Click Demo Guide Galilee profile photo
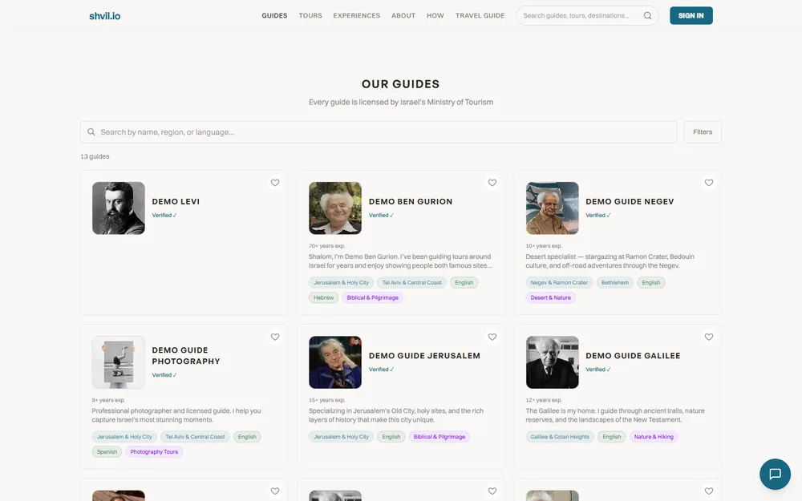Image resolution: width=802 pixels, height=501 pixels. 553,362
